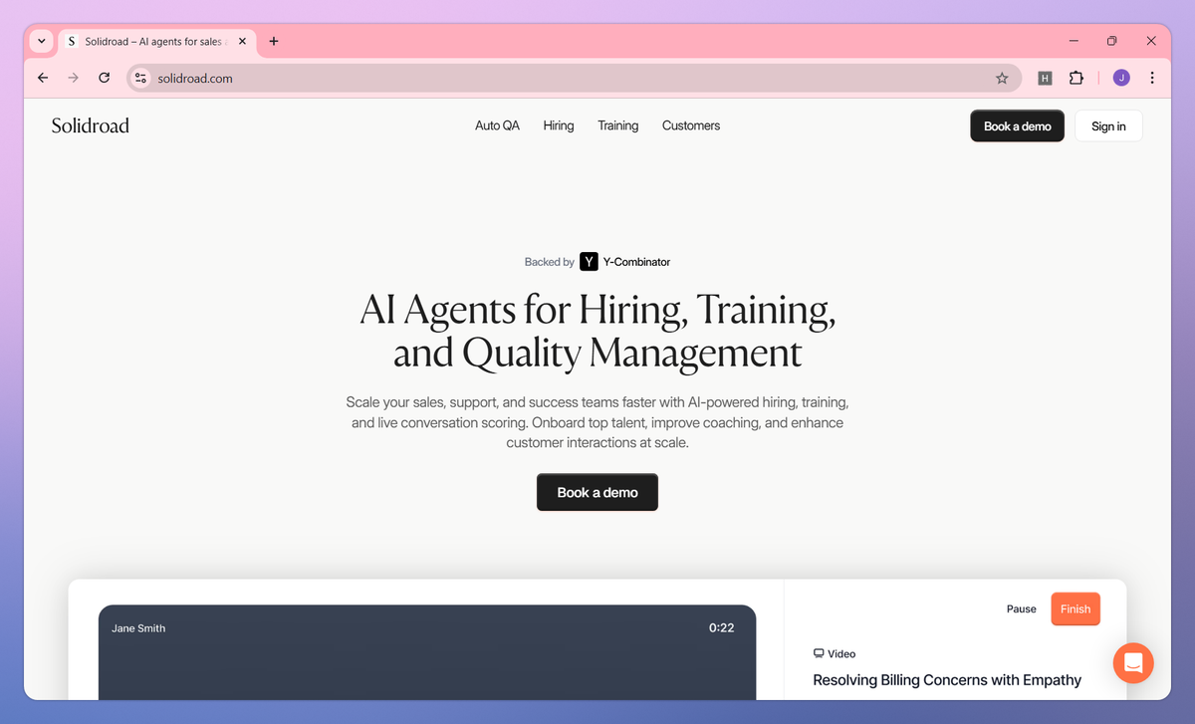Open Chrome's three-dot menu
The image size is (1195, 724).
[x=1152, y=78]
